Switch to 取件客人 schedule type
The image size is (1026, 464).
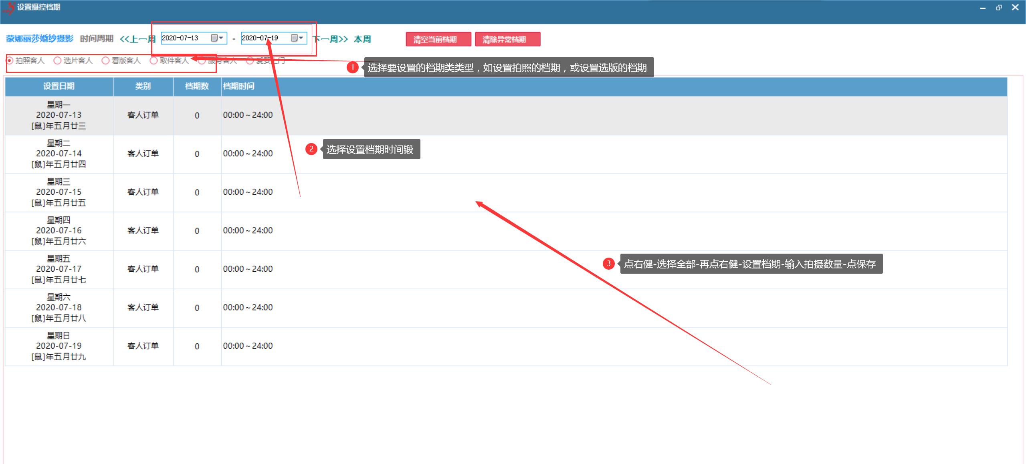point(154,61)
